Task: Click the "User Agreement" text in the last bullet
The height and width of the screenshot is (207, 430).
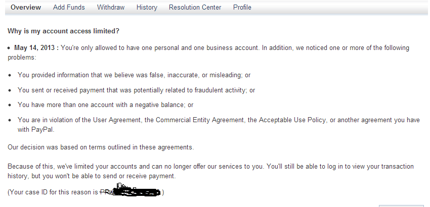Action: (115, 120)
